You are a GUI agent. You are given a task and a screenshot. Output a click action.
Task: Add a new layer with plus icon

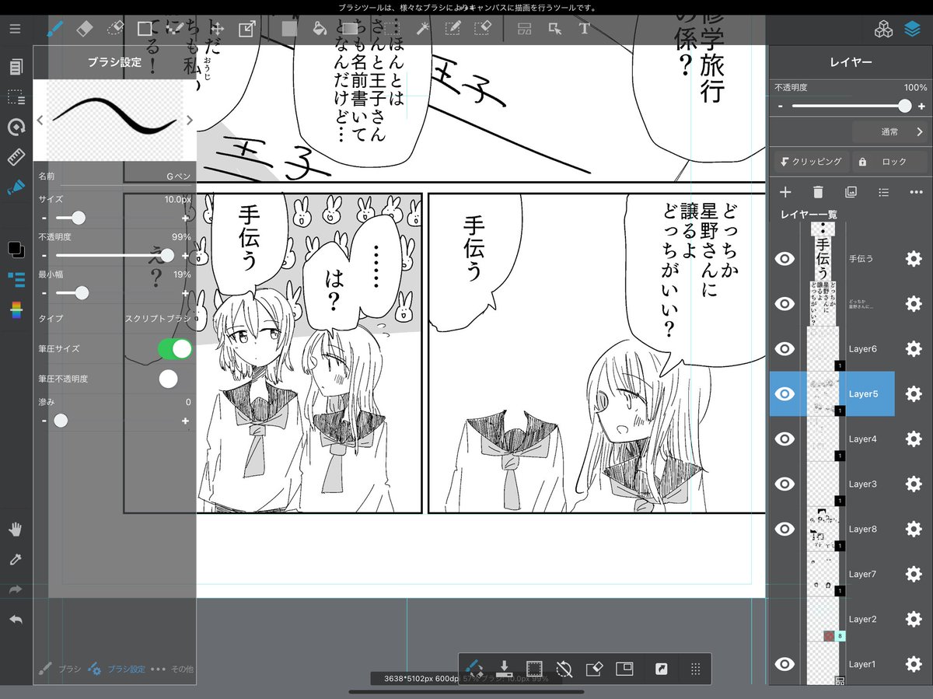click(x=785, y=192)
